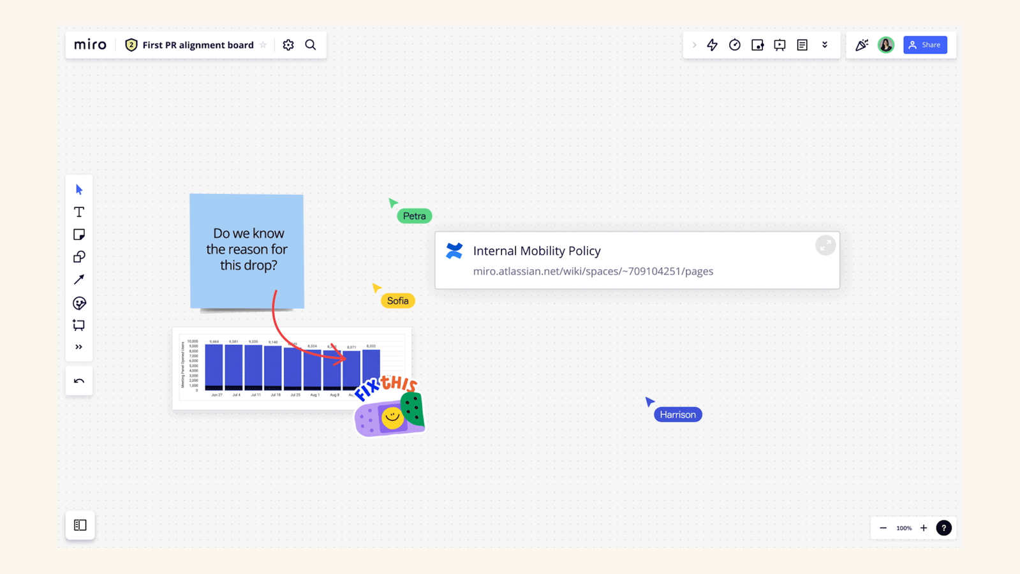The height and width of the screenshot is (574, 1020).
Task: Open the user profile avatar
Action: pyautogui.click(x=886, y=45)
